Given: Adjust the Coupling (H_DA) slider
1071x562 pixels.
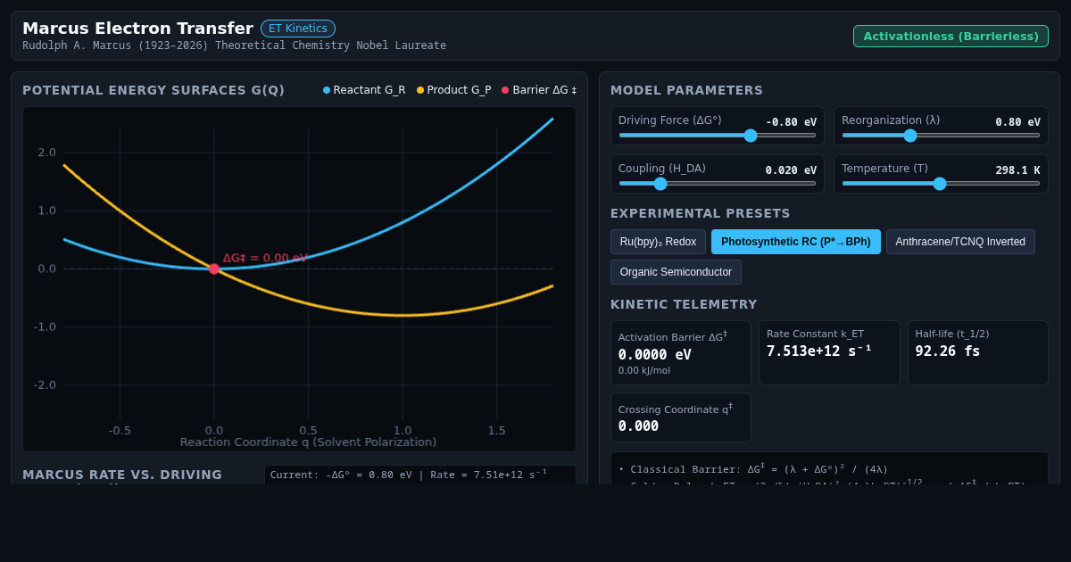Looking at the screenshot, I should coord(718,183).
